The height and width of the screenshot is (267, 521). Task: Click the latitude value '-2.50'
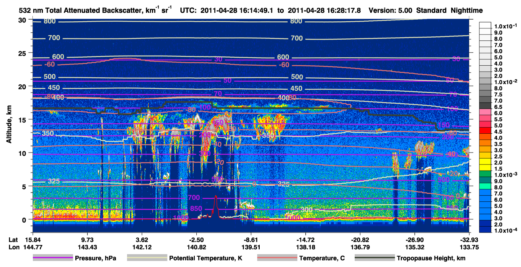pos(196,240)
